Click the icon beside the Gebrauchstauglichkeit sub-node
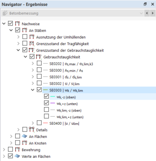This screenshot has width=156, height=161. pos(39,57)
